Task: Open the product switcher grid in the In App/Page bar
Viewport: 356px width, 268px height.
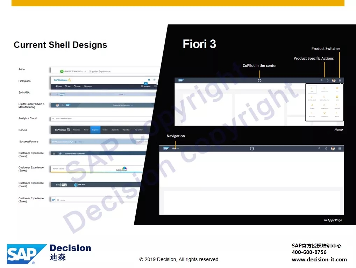Action: coord(340,148)
